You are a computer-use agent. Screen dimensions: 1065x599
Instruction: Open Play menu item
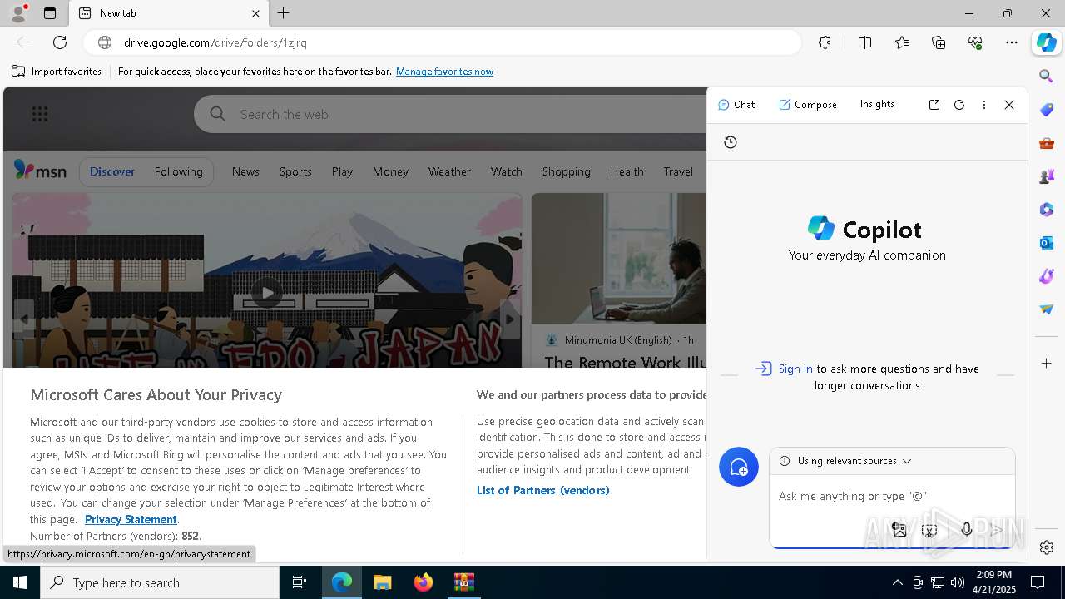(x=342, y=171)
